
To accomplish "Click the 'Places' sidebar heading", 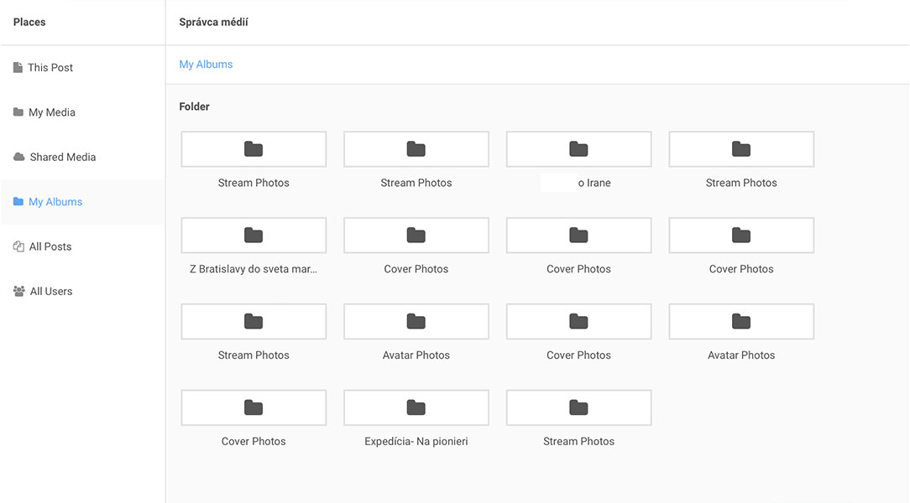I will [x=29, y=22].
